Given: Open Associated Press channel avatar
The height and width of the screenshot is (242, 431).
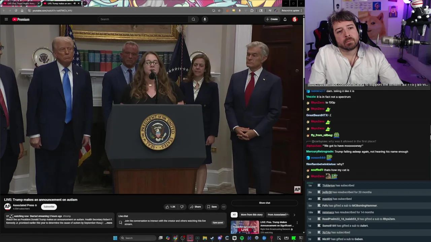Looking at the screenshot, I should coord(7,207).
